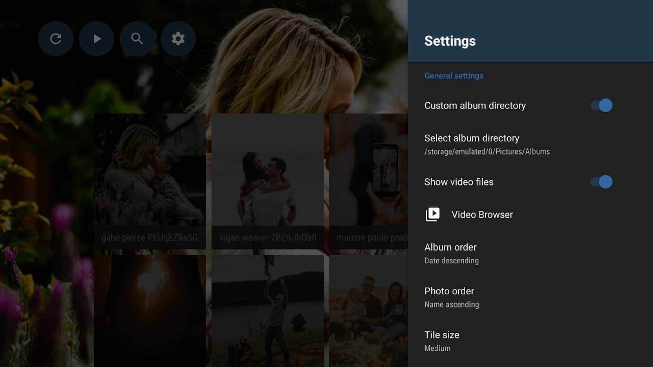The image size is (653, 367).
Task: Click the Video Browser play icon
Action: (x=433, y=214)
